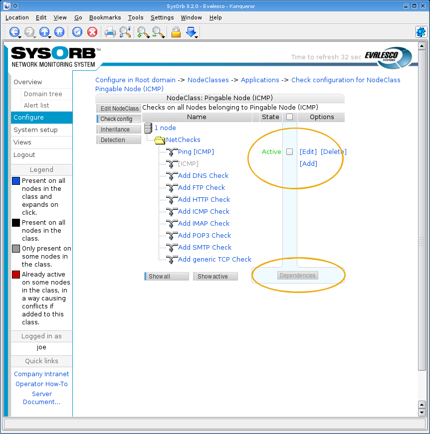The width and height of the screenshot is (430, 434).
Task: Open the Add POP3 Check link
Action: [x=205, y=235]
